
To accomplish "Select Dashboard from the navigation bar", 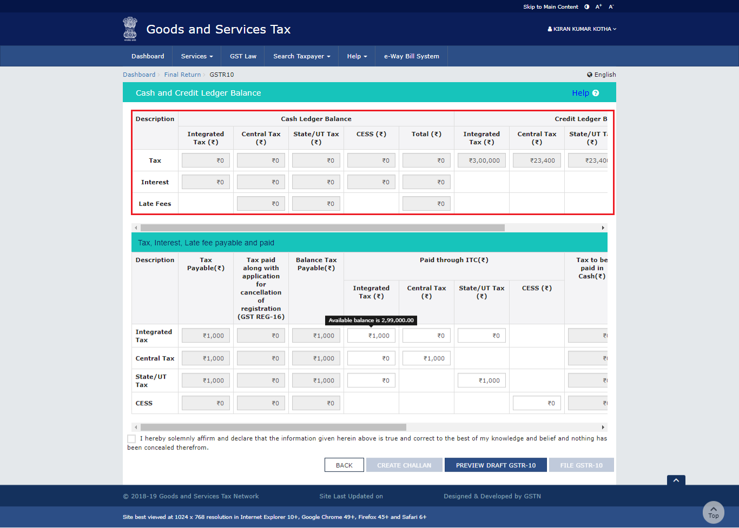I will tap(148, 56).
